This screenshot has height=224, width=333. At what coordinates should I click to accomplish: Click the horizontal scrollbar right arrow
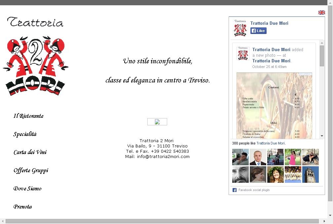tap(324, 221)
